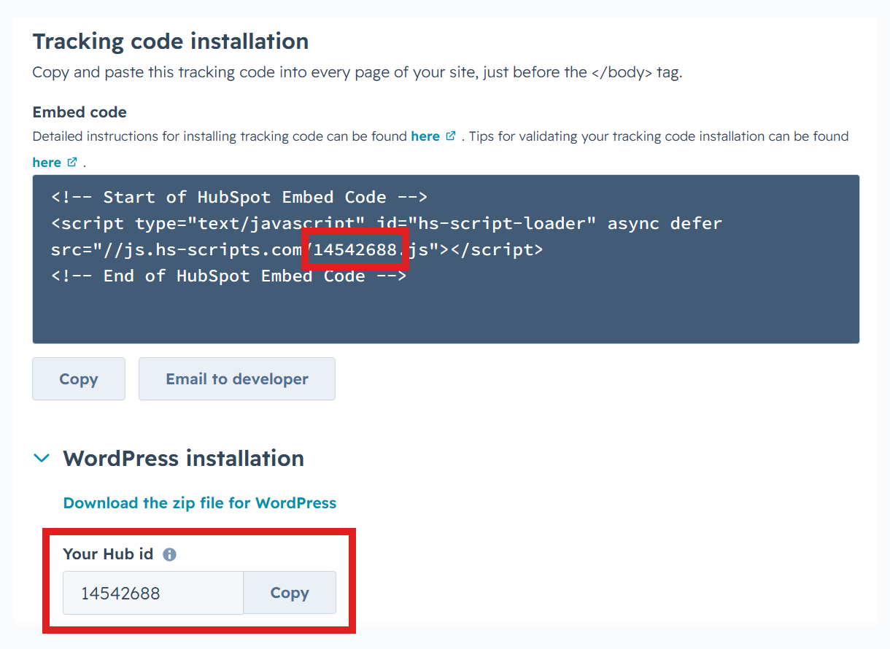Copy the Hub id value
This screenshot has height=649, width=890.
(x=290, y=593)
